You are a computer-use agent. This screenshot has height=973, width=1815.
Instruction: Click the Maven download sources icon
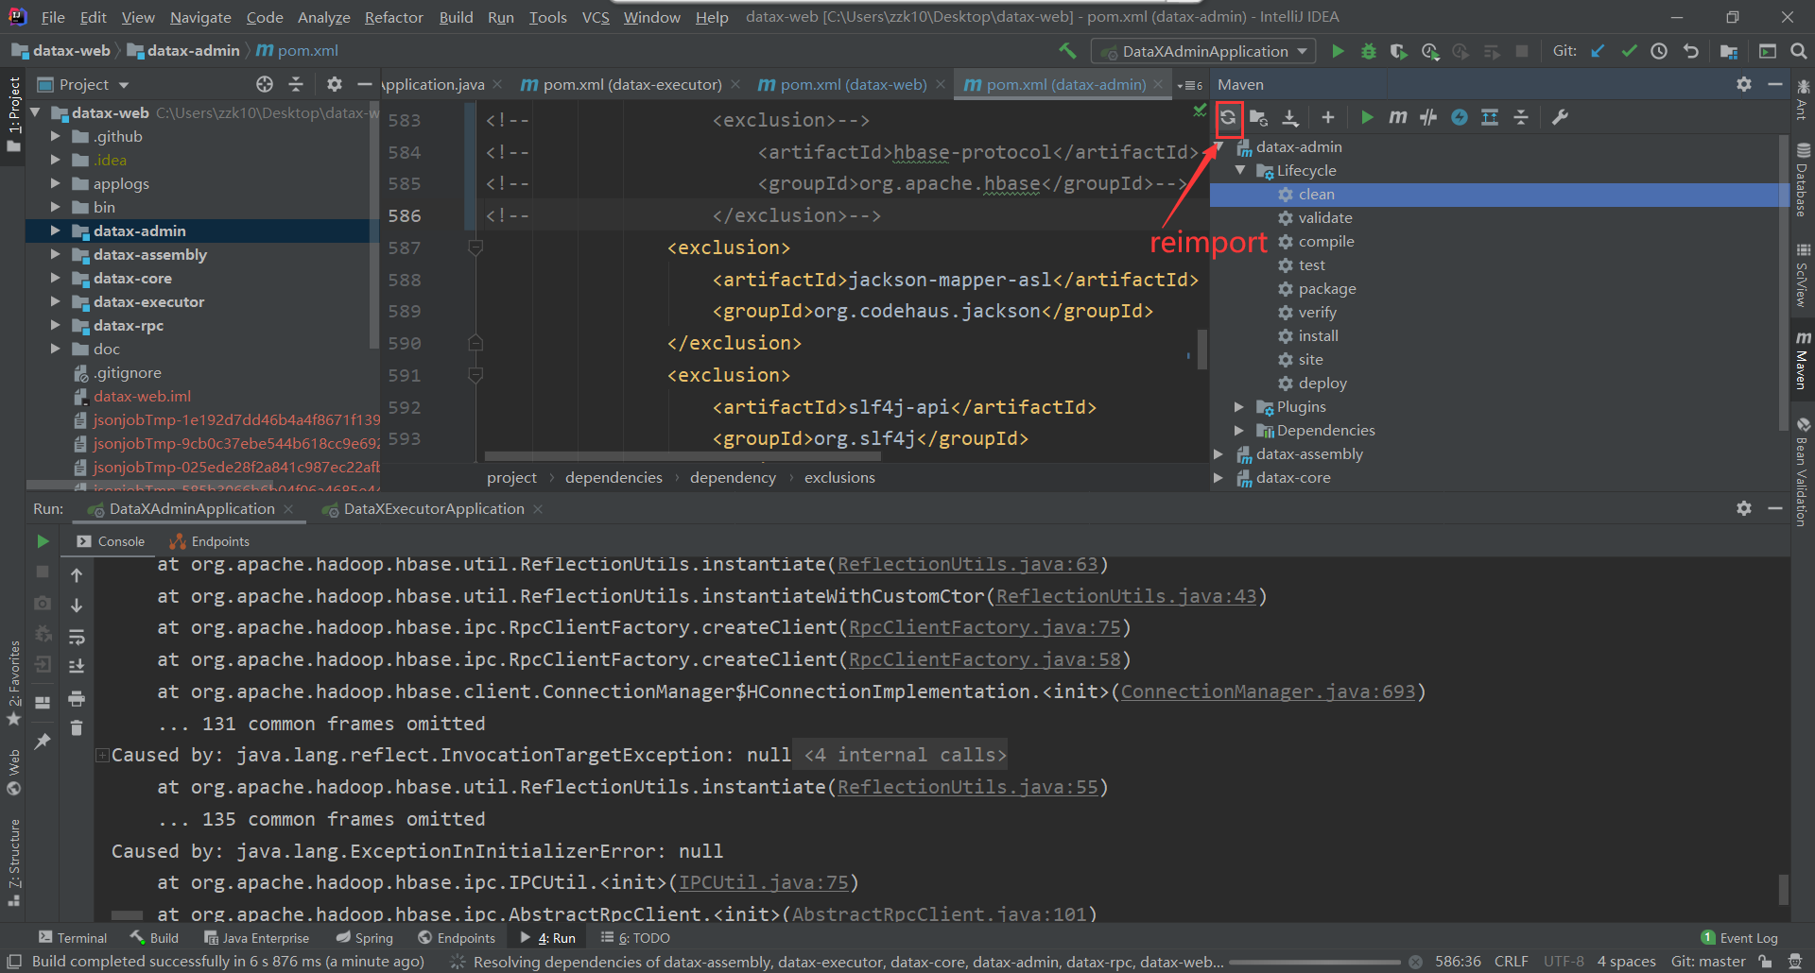pos(1290,117)
